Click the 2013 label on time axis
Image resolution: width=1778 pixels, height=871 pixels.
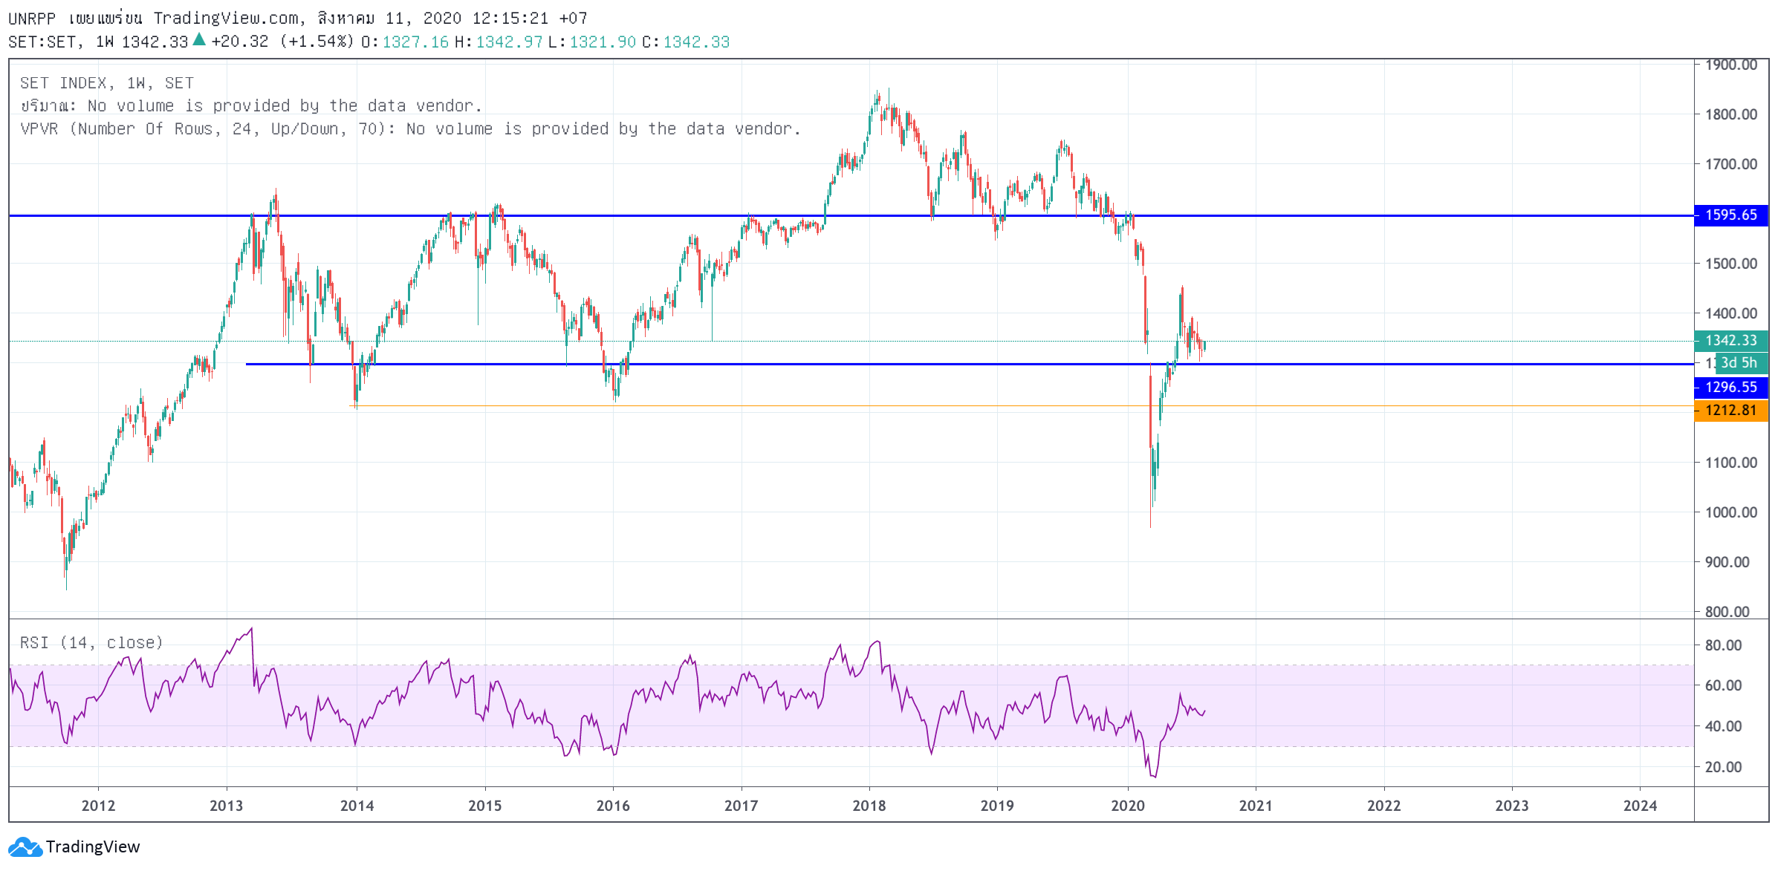coord(227,806)
